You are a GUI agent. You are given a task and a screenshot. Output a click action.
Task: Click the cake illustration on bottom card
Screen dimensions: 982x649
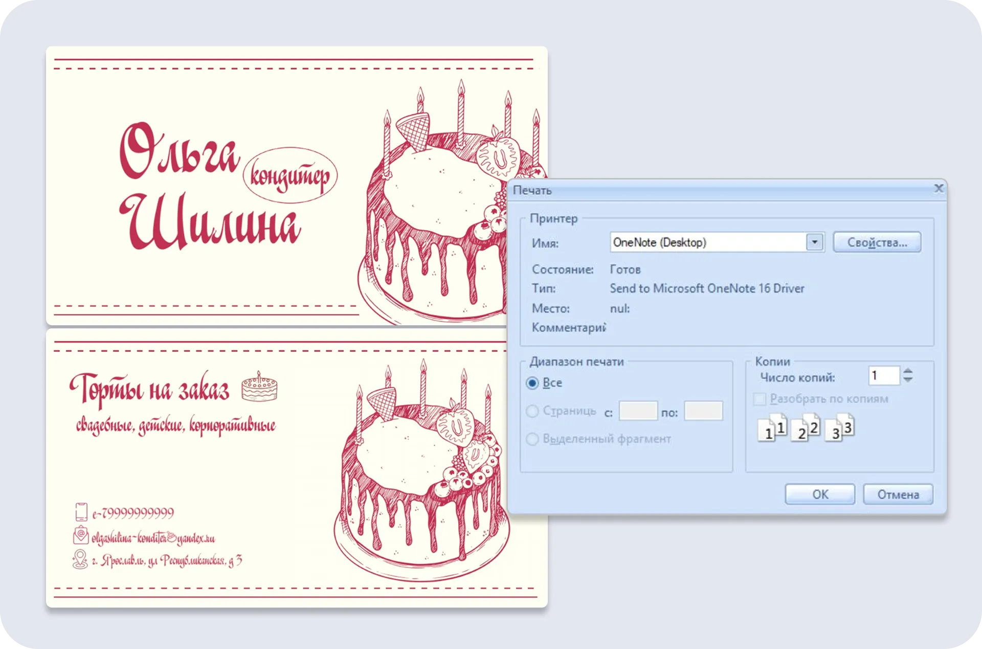(x=422, y=471)
